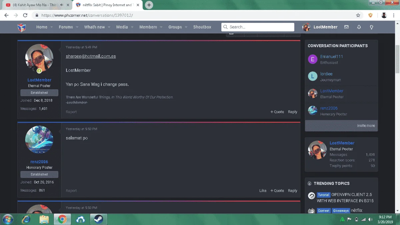This screenshot has width=400, height=225.
Task: Open the Home navigation item
Action: click(x=42, y=27)
